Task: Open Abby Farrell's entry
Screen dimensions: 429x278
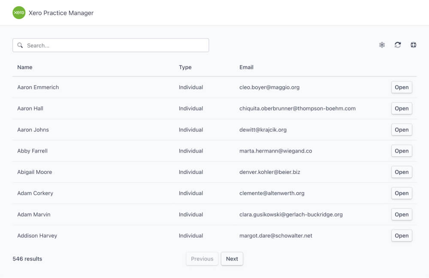Action: pos(401,151)
